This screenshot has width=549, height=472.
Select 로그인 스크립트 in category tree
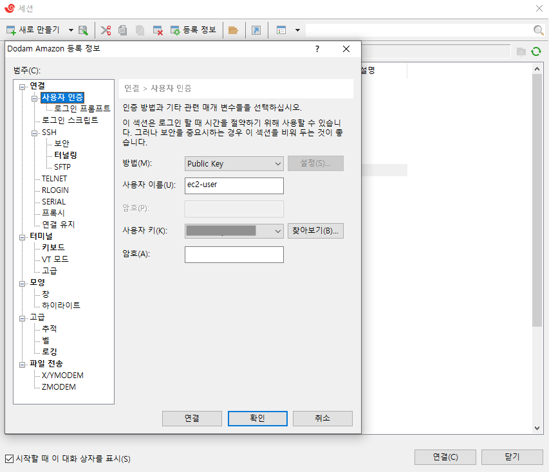point(70,120)
